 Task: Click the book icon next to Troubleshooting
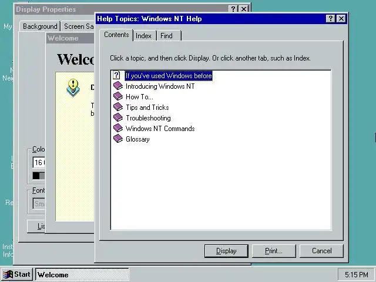tap(118, 117)
